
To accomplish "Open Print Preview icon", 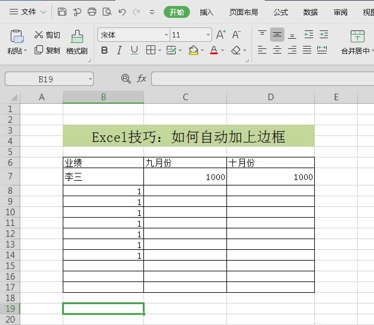I will [x=107, y=12].
